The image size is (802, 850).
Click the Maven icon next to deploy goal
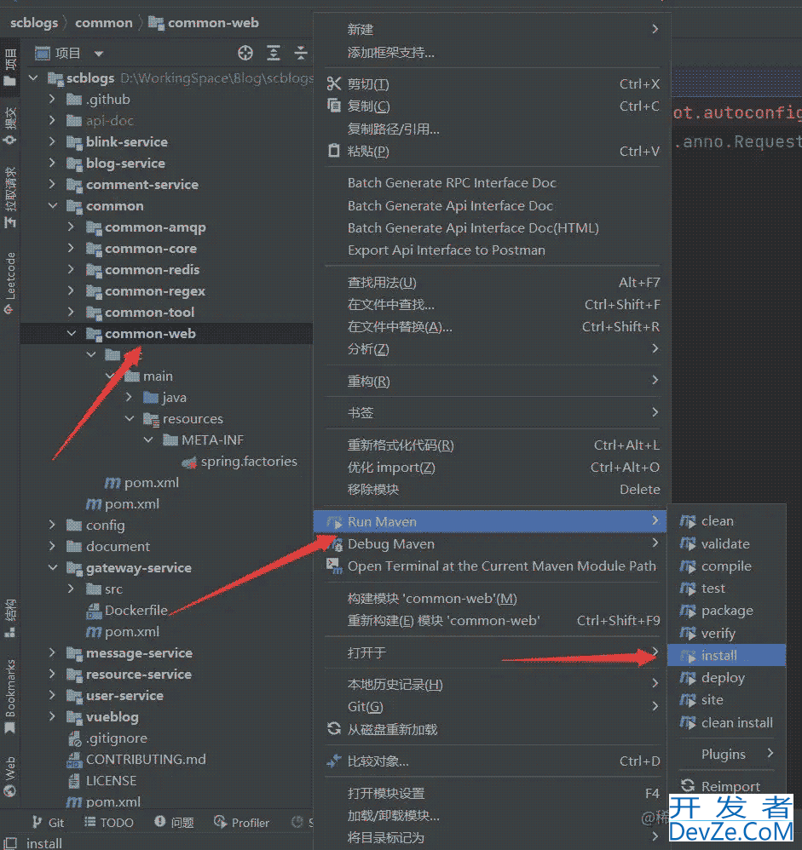(688, 678)
